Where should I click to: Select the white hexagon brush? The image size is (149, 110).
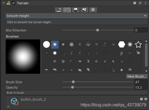point(122,45)
